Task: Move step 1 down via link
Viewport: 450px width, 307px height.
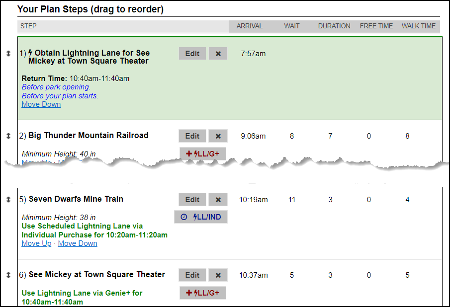Action: click(x=41, y=104)
